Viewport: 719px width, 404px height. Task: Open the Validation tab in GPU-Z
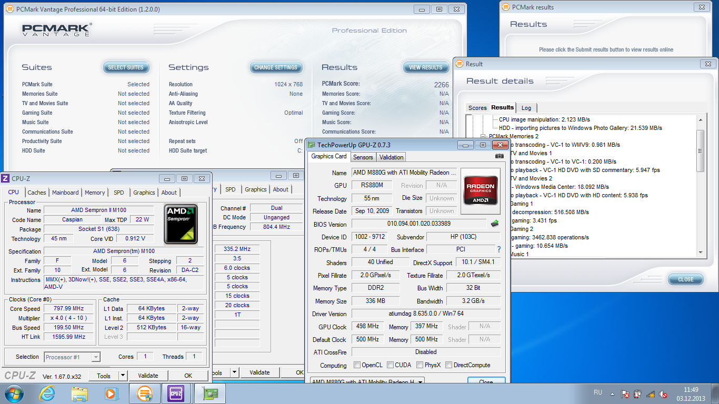pos(391,157)
